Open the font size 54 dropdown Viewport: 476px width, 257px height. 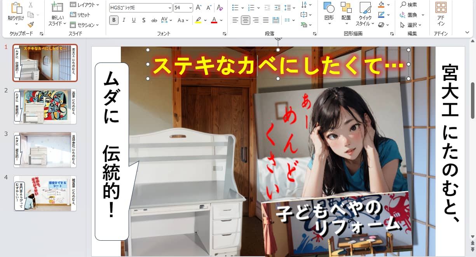click(190, 8)
